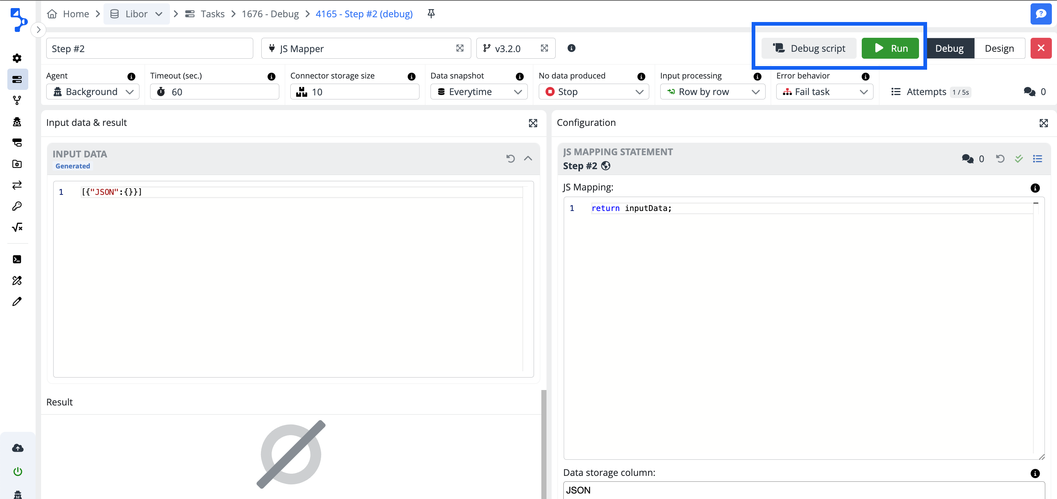Reset the Input Data with undo icon
Screen dimensions: 1057x499
coord(510,159)
